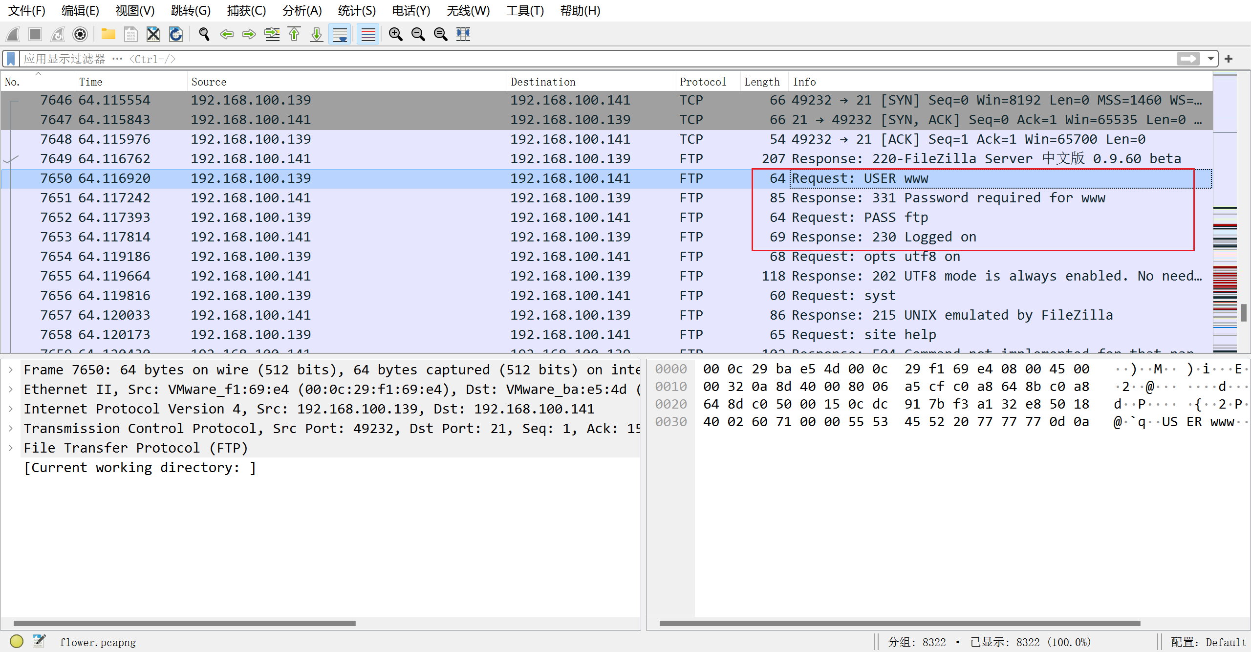1251x652 pixels.
Task: Click in the display filter input field
Action: pyautogui.click(x=586, y=59)
